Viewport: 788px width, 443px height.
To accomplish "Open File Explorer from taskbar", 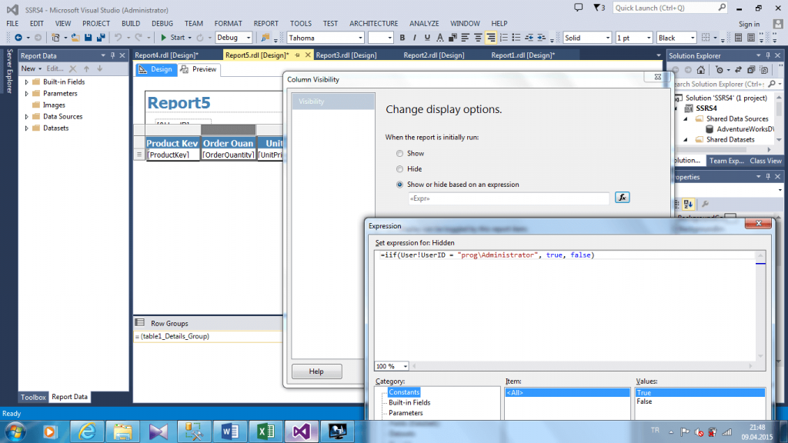I will tap(122, 431).
